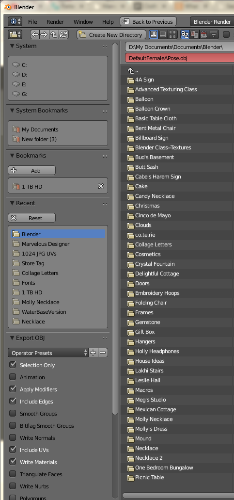Open the Render menu

coord(55,22)
